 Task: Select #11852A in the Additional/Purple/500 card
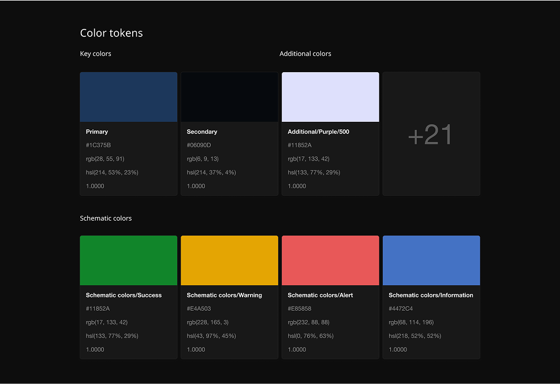pos(300,145)
